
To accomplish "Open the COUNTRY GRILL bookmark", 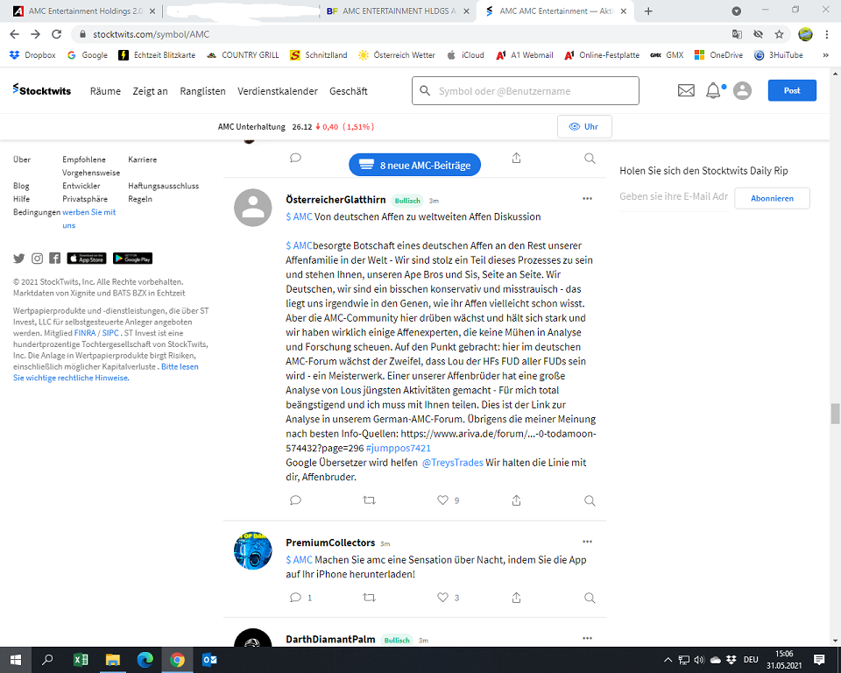I will click(243, 54).
